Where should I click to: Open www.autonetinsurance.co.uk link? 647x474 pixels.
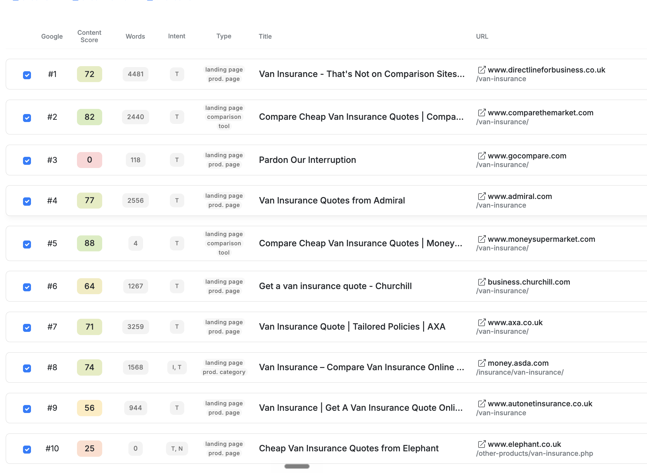540,403
